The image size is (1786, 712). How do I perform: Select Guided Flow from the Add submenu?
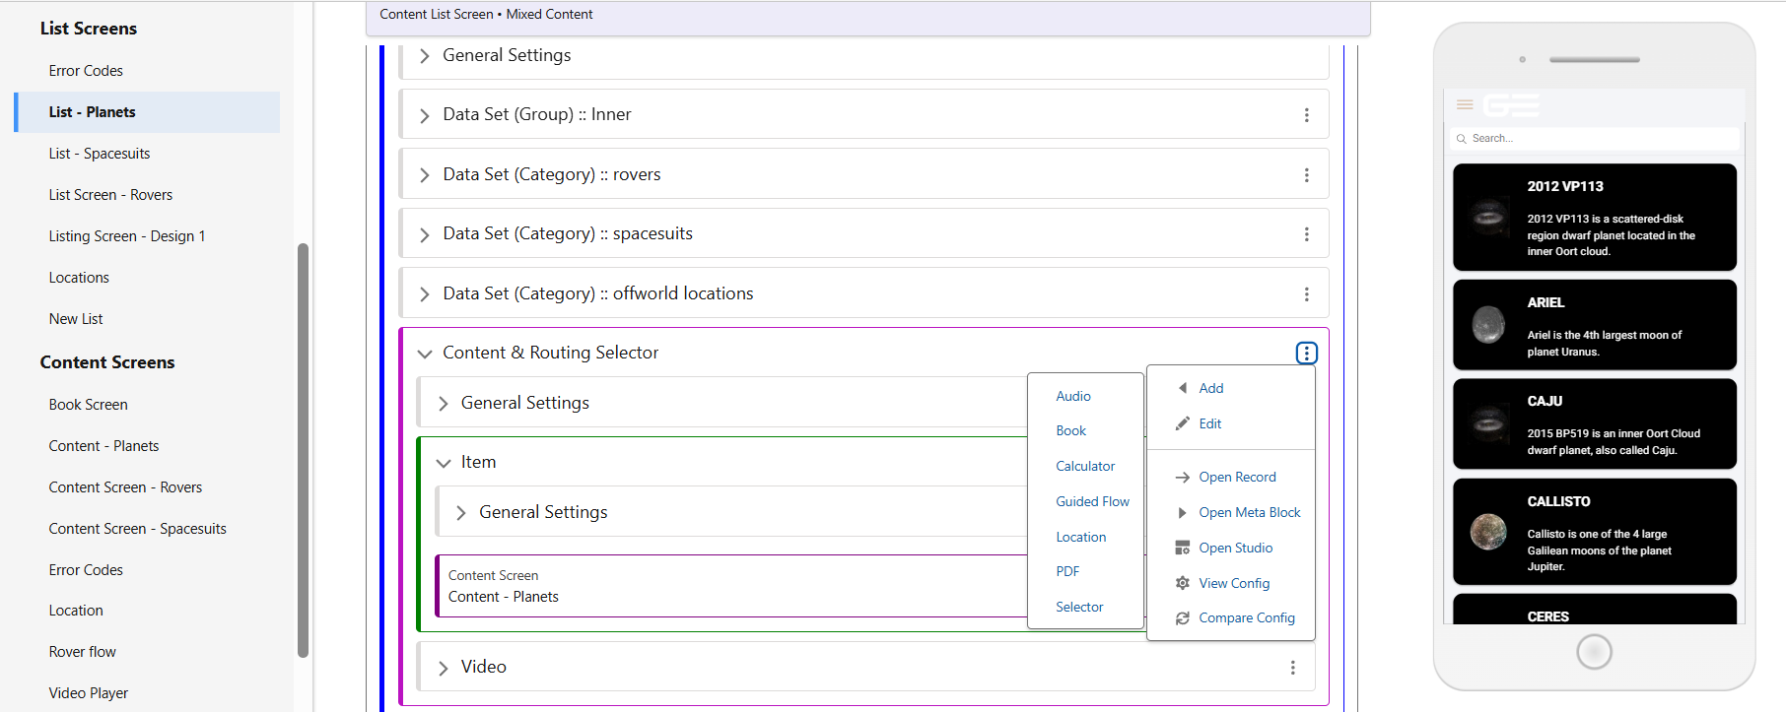(1092, 501)
